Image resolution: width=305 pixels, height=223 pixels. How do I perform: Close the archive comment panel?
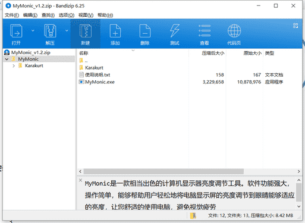tap(80, 180)
